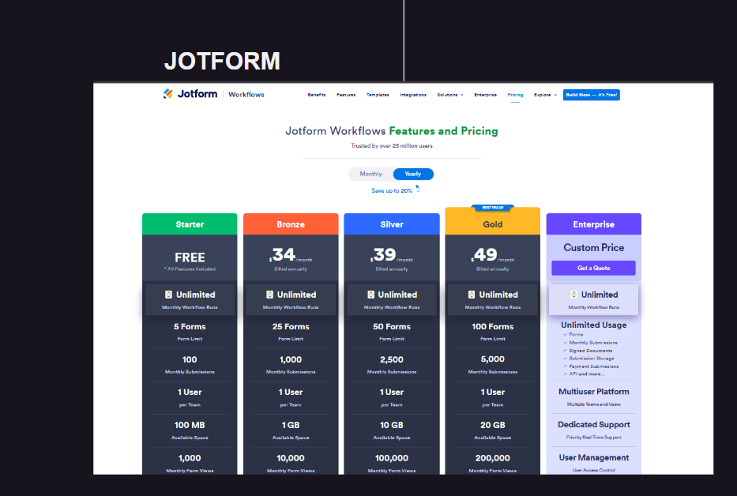Click Get a Quote button
The image size is (737, 496).
(x=594, y=268)
